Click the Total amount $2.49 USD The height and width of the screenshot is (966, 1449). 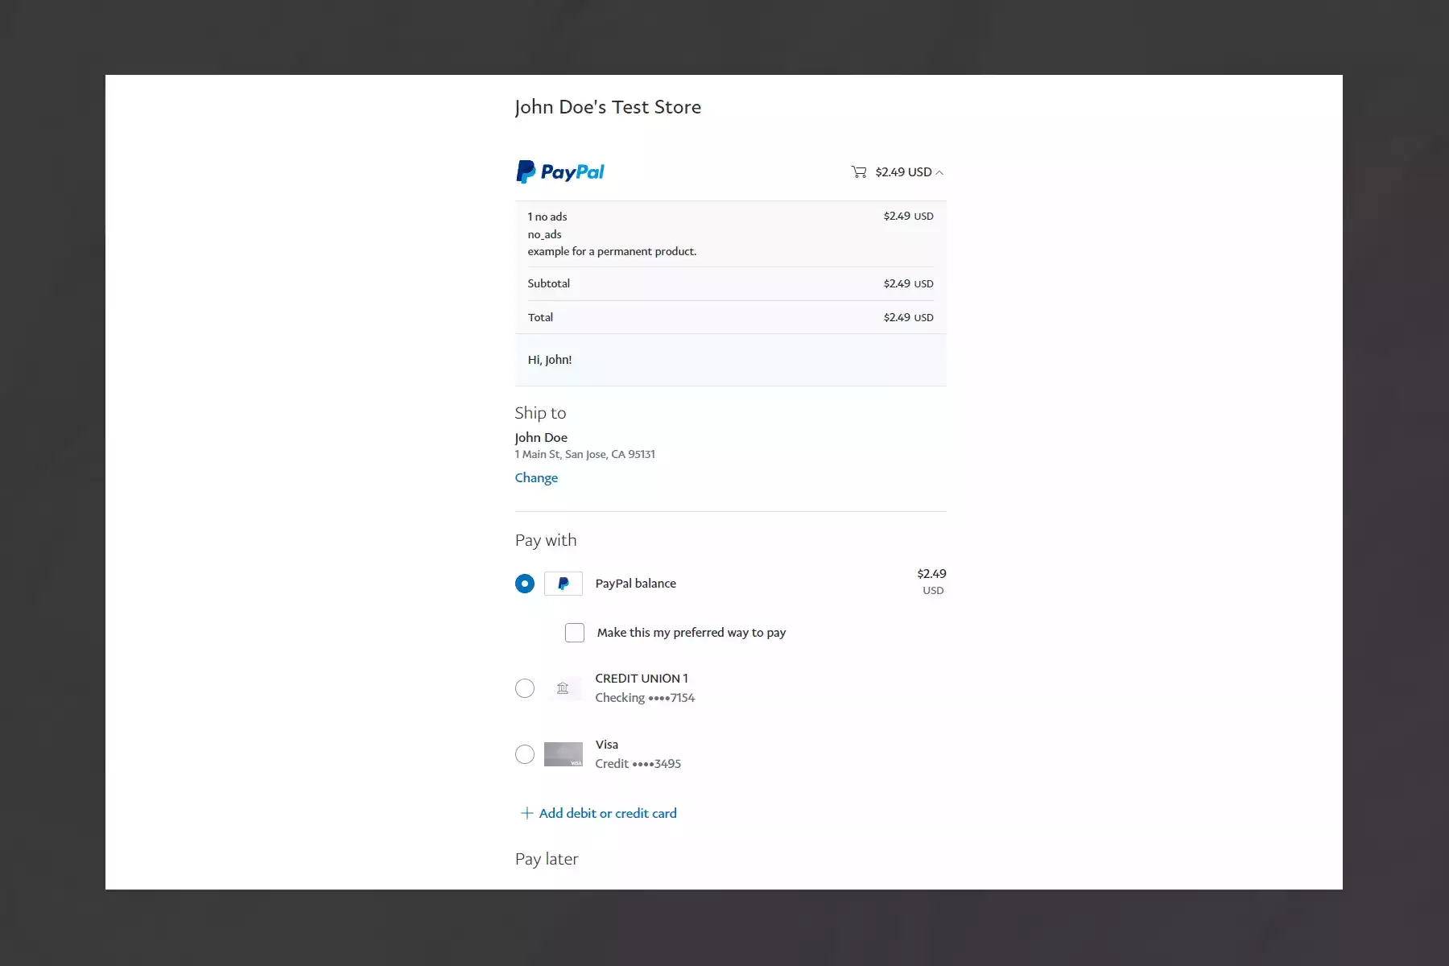(909, 317)
